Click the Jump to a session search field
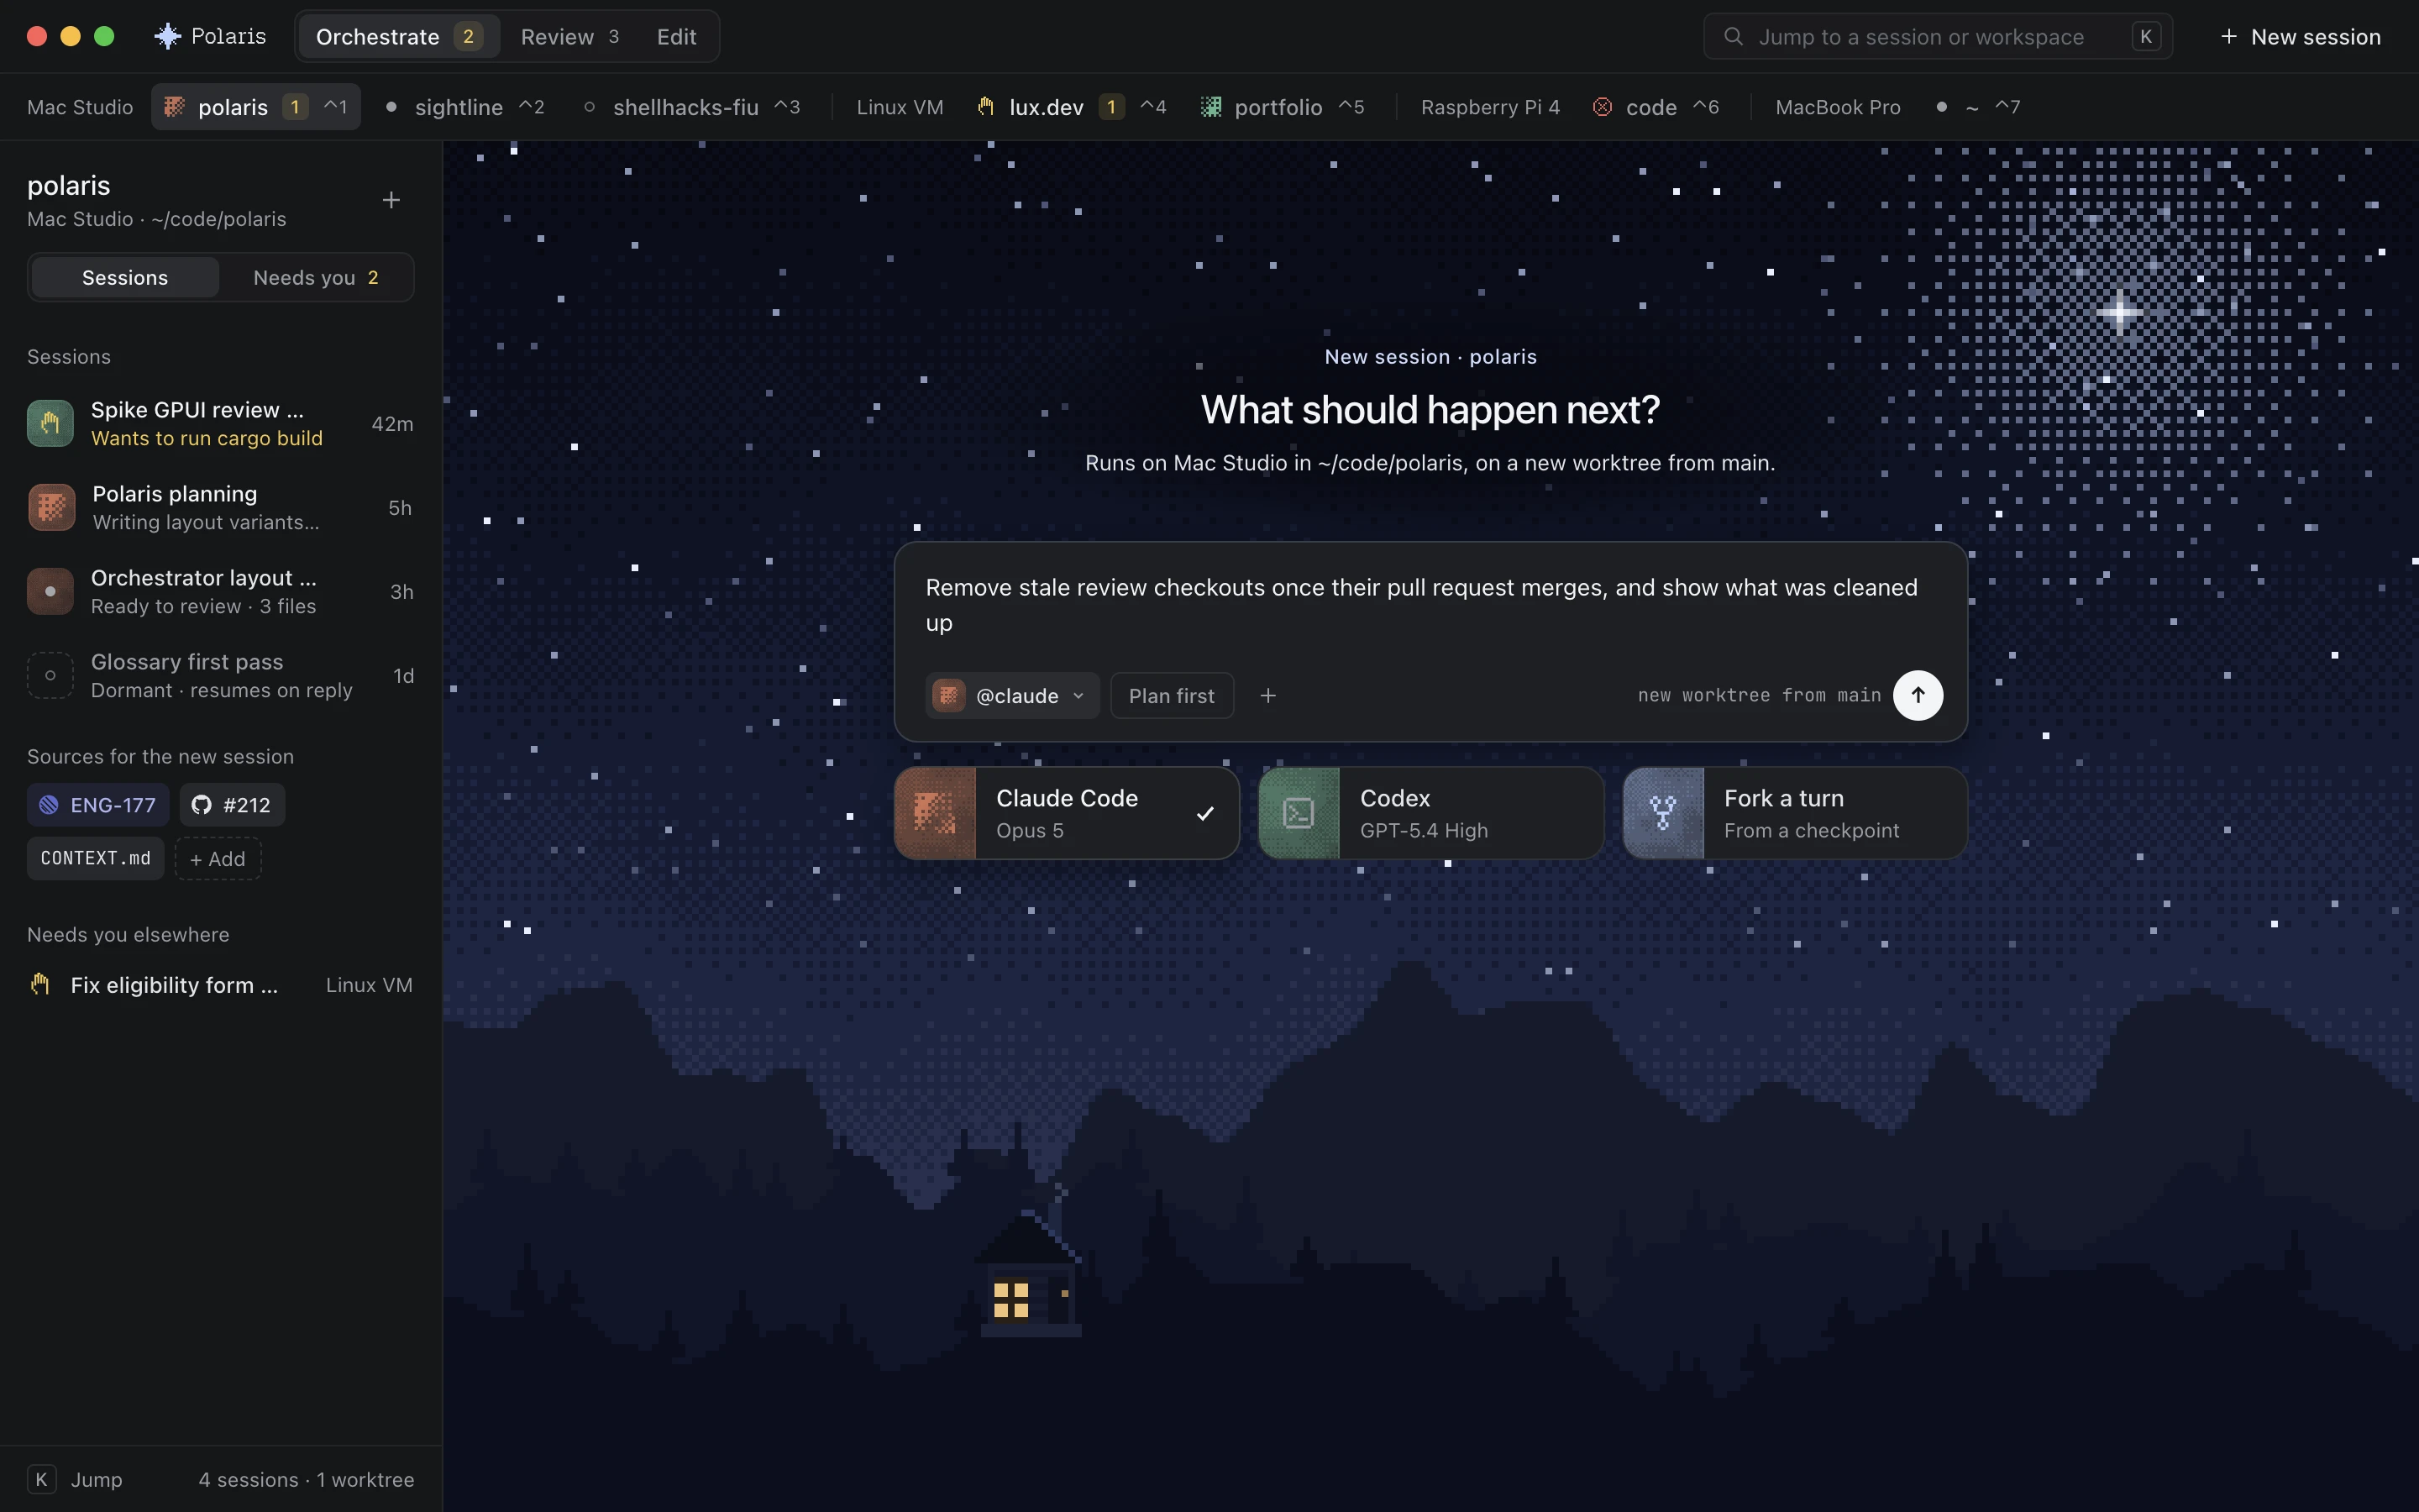The width and height of the screenshot is (2419, 1512). coord(1937,36)
